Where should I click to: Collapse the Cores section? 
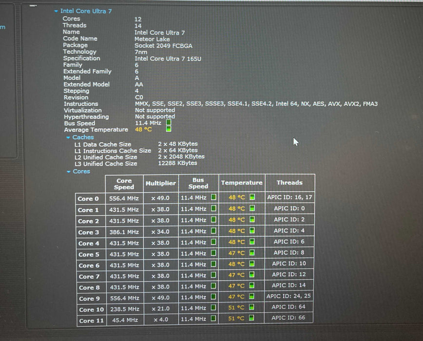[x=69, y=171]
